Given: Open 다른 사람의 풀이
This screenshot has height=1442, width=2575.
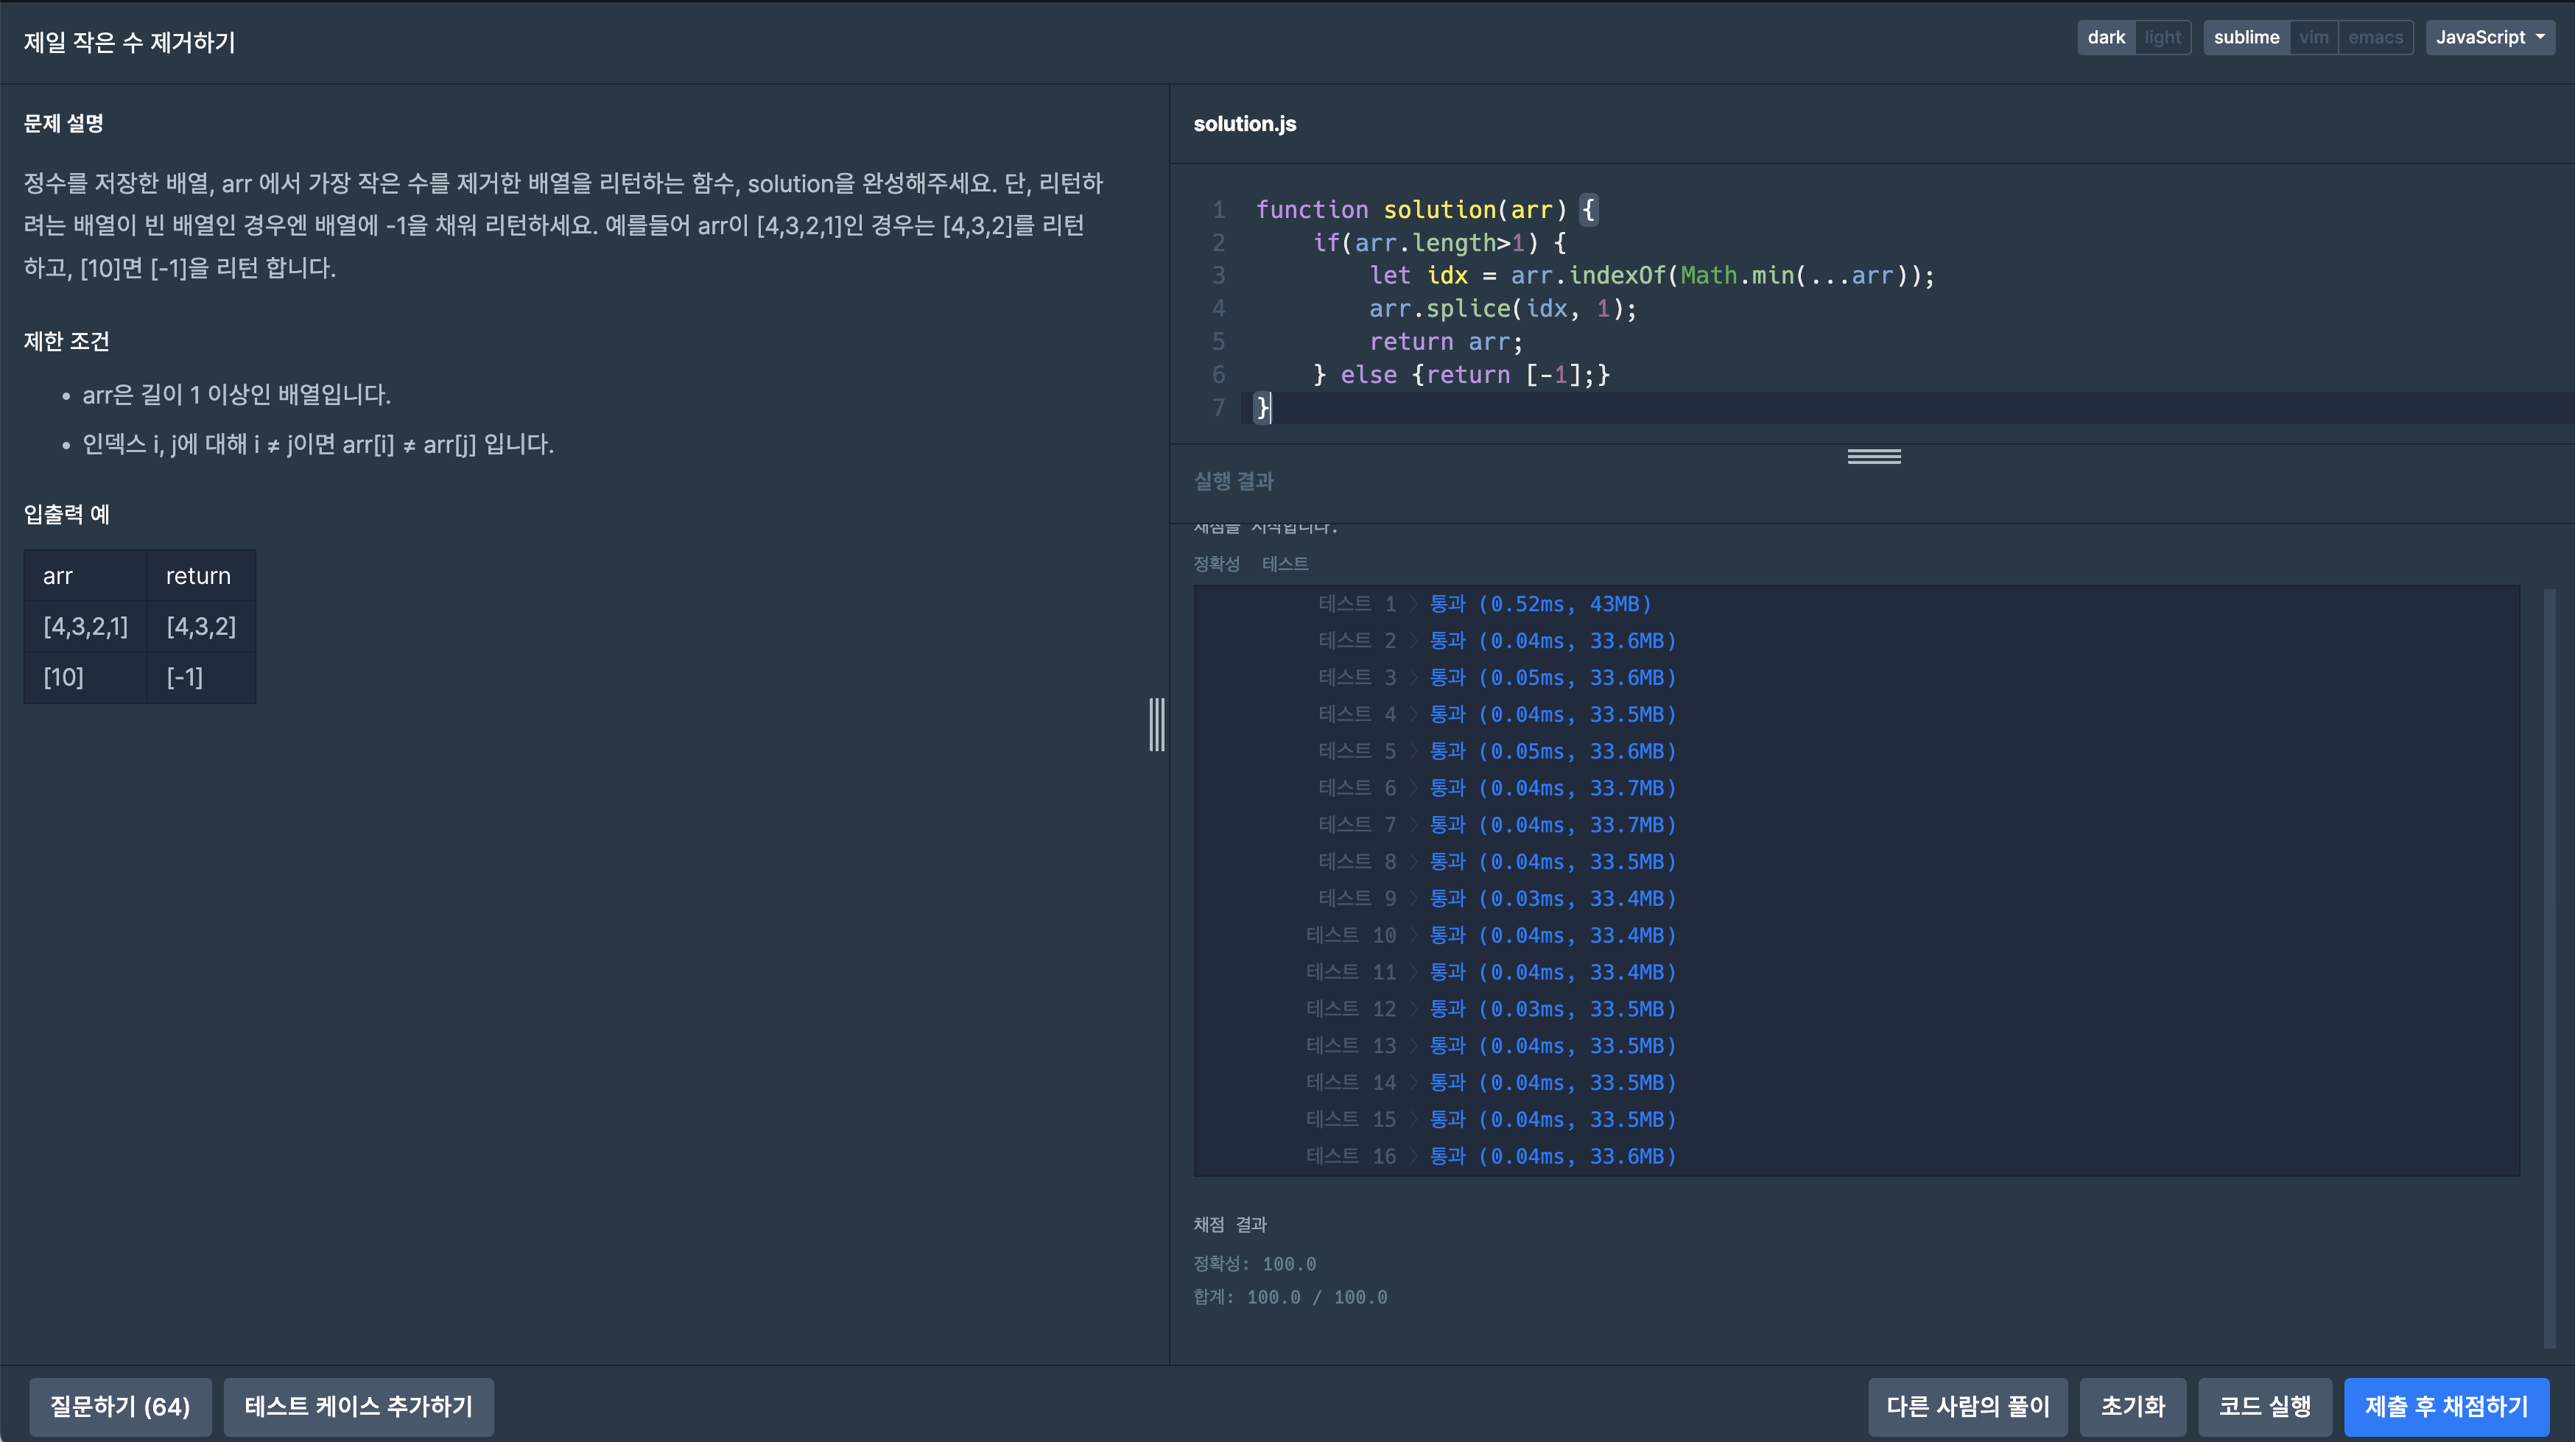Looking at the screenshot, I should click(1967, 1406).
